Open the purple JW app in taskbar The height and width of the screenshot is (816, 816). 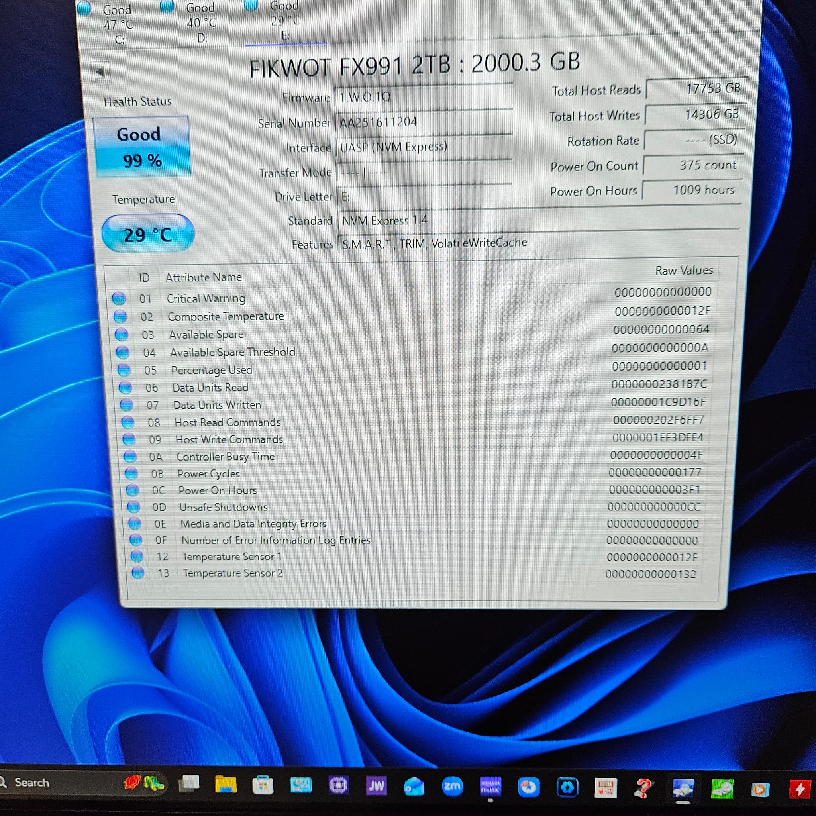[376, 786]
